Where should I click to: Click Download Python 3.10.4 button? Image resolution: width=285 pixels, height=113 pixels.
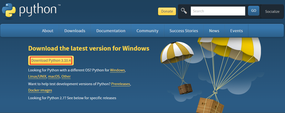point(51,60)
